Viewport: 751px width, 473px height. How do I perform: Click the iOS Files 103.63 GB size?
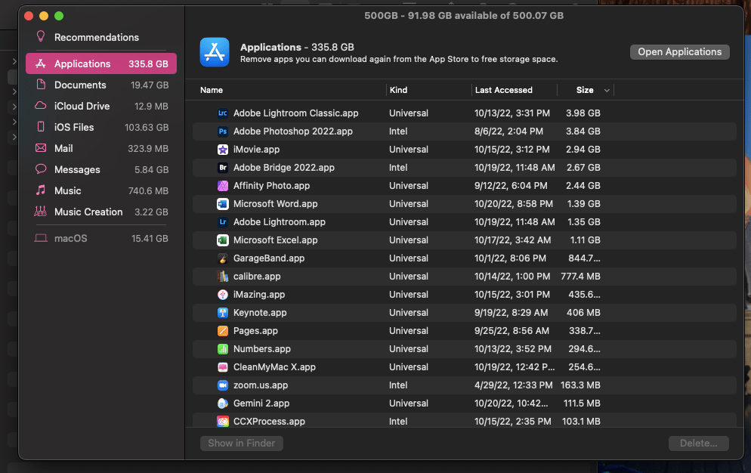tap(147, 128)
